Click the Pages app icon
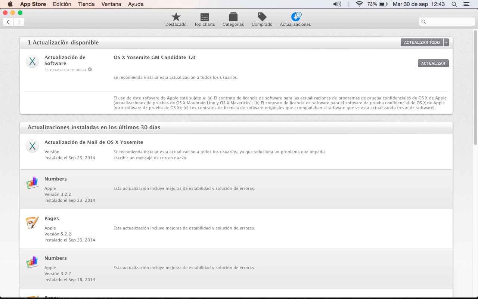Image resolution: width=478 pixels, height=299 pixels. [x=32, y=222]
